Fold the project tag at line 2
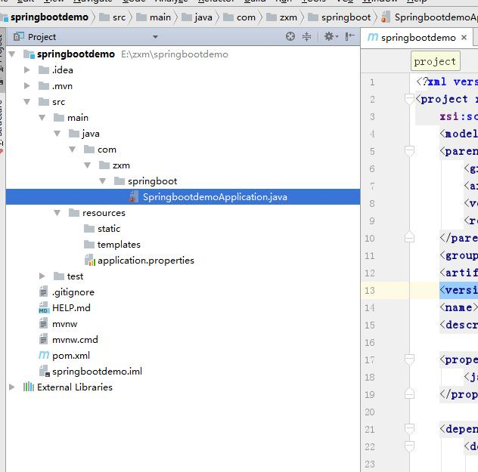The width and height of the screenshot is (478, 472). point(409,99)
